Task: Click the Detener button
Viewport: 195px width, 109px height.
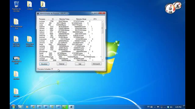Action: tap(62, 64)
